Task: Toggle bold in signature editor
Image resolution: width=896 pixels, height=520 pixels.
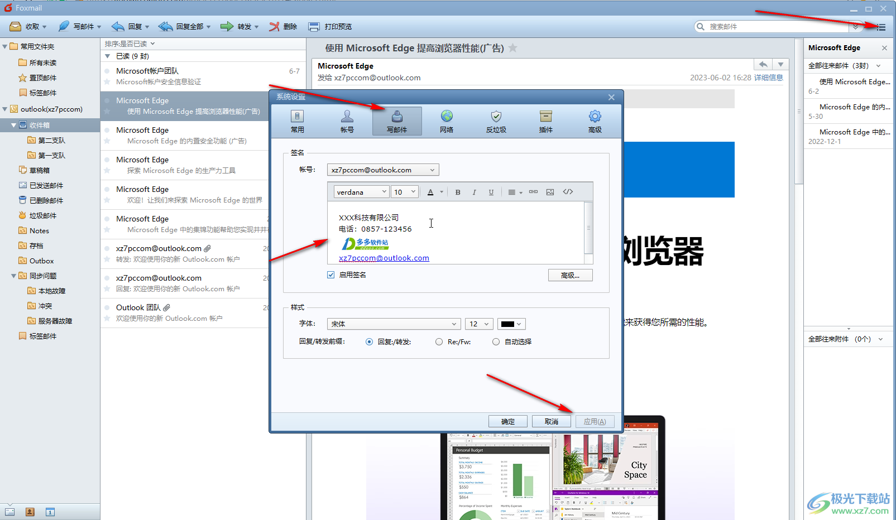Action: 458,192
